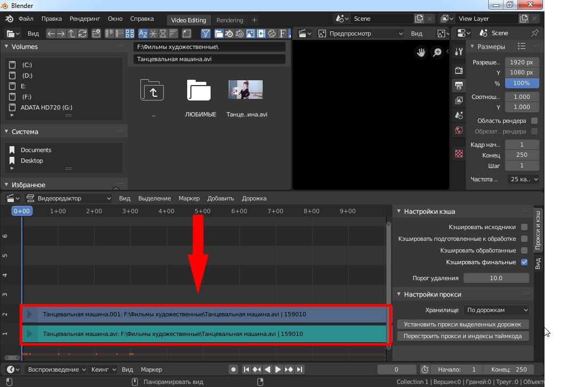This screenshot has height=387, width=561.
Task: Uncheck Кэшировать финальные option
Action: [x=524, y=262]
